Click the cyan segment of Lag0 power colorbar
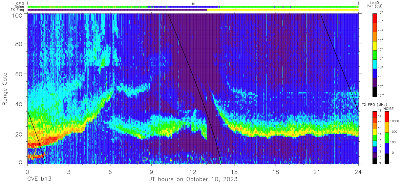This screenshot has height=186, width=403. [x=375, y=63]
